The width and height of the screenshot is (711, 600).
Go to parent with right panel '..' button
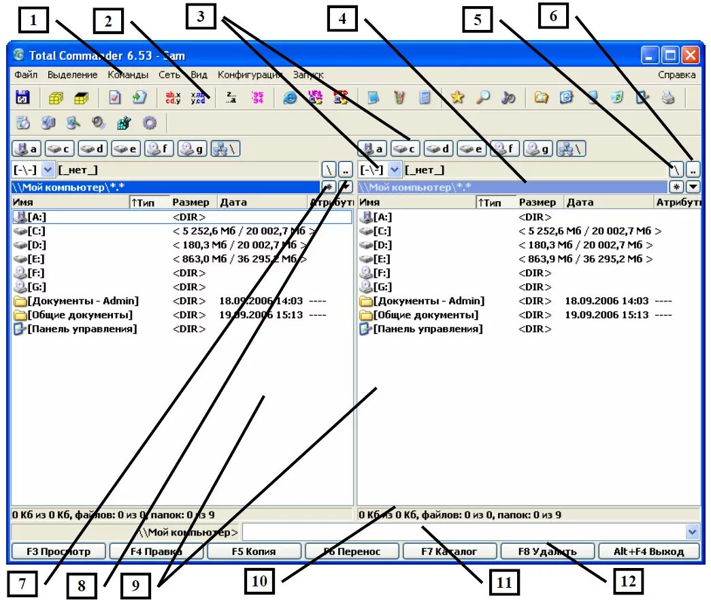pos(693,170)
